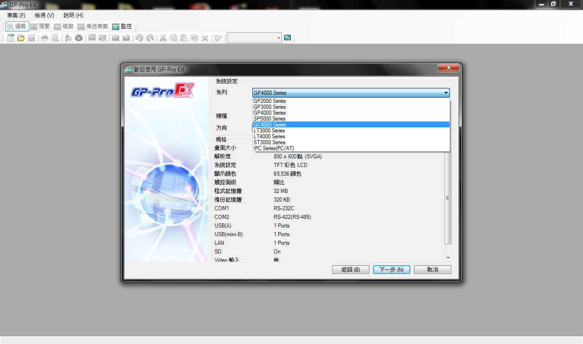Click the 取消 cancel button
Image resolution: width=583 pixels, height=344 pixels.
click(x=432, y=270)
